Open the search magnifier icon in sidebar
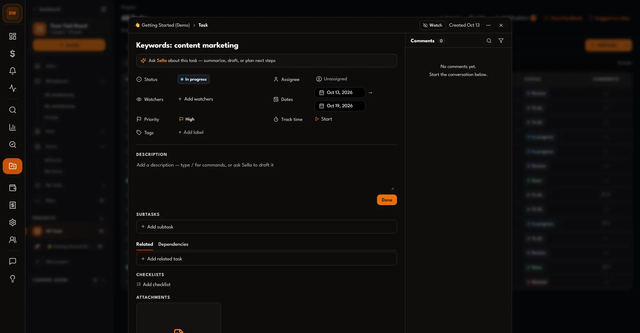 [x=12, y=110]
